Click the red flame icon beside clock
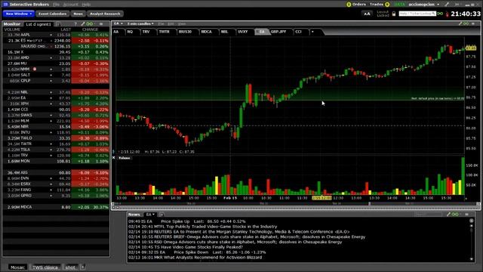The height and width of the screenshot is (272, 483). [447, 14]
